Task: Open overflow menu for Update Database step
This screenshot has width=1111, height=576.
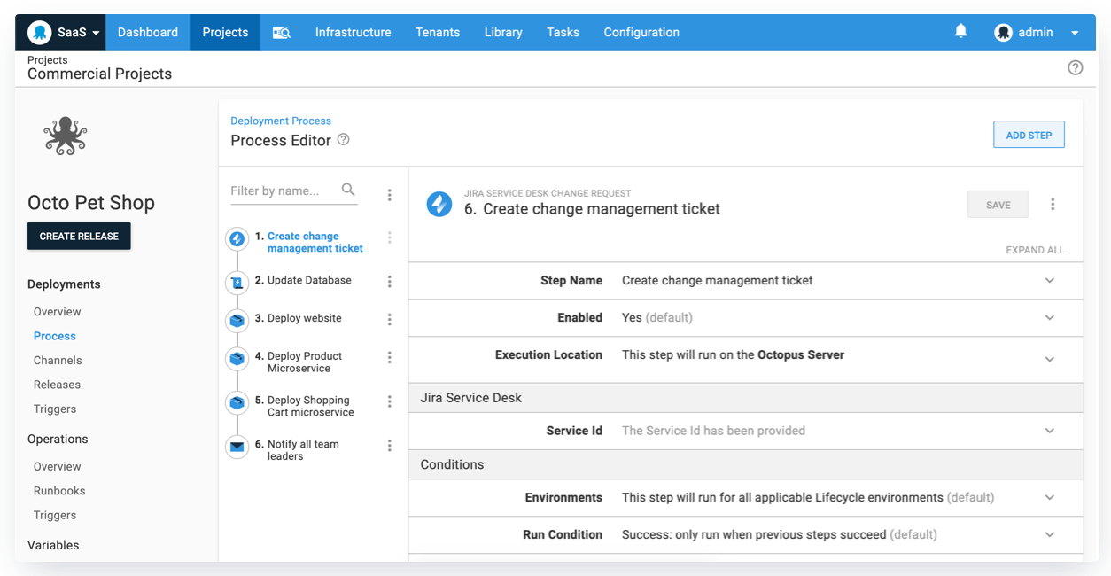Action: pos(389,281)
